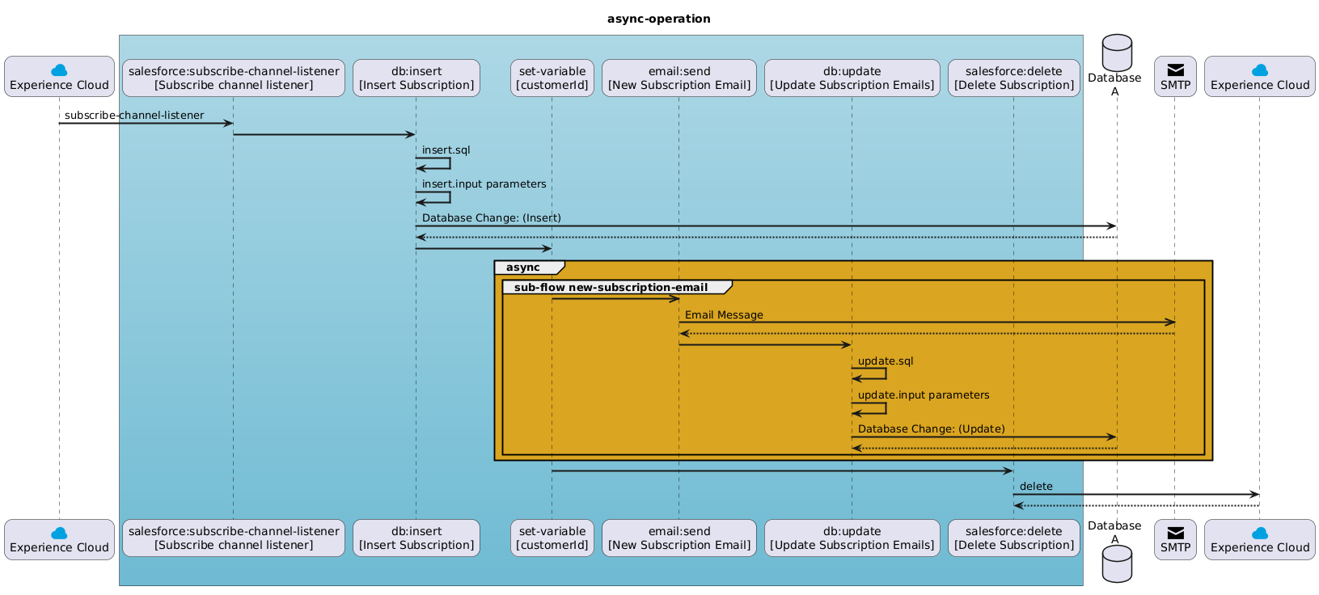Click the async group frame label
This screenshot has width=1319, height=595.
tap(523, 267)
